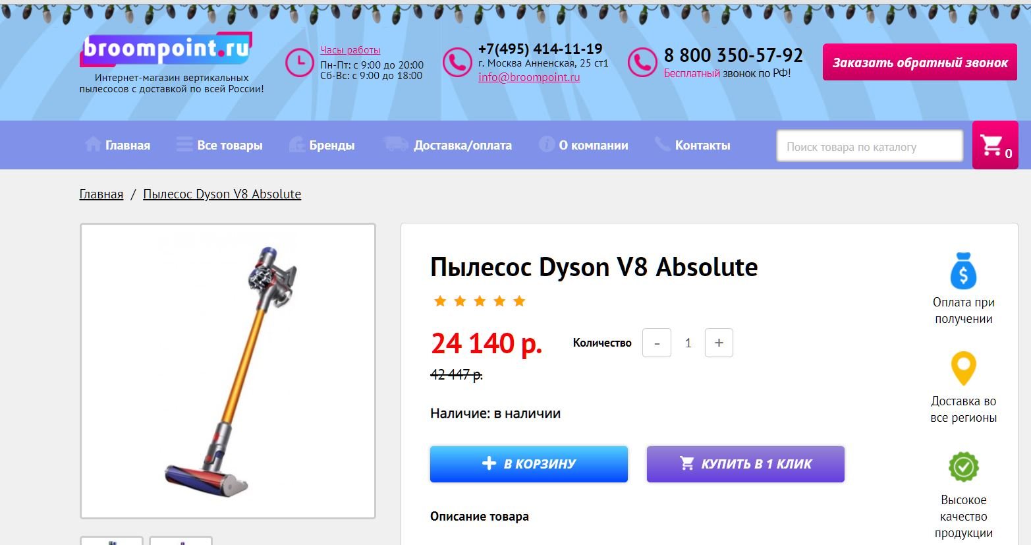The height and width of the screenshot is (545, 1031).
Task: Click the green quality checkmark badge
Action: tap(963, 467)
